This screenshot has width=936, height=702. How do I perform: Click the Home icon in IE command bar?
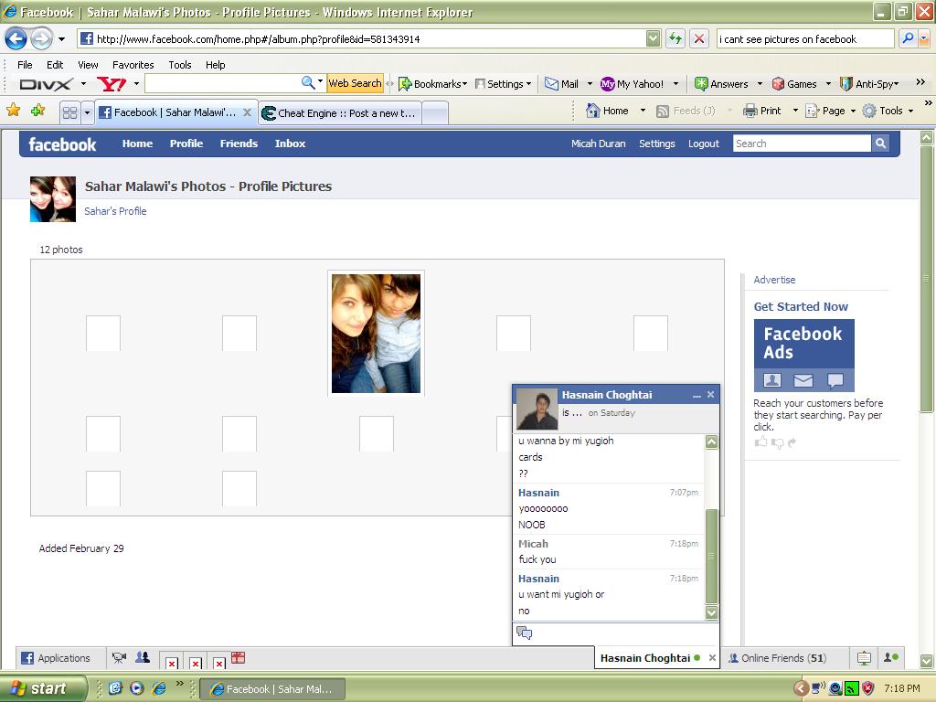608,111
